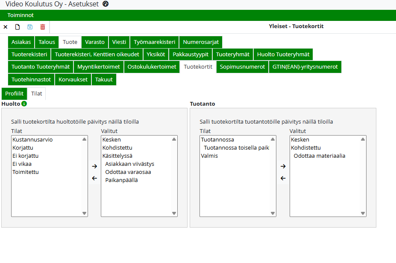Move selected Huolto state right with arrow
The height and width of the screenshot is (263, 396).
pyautogui.click(x=94, y=166)
